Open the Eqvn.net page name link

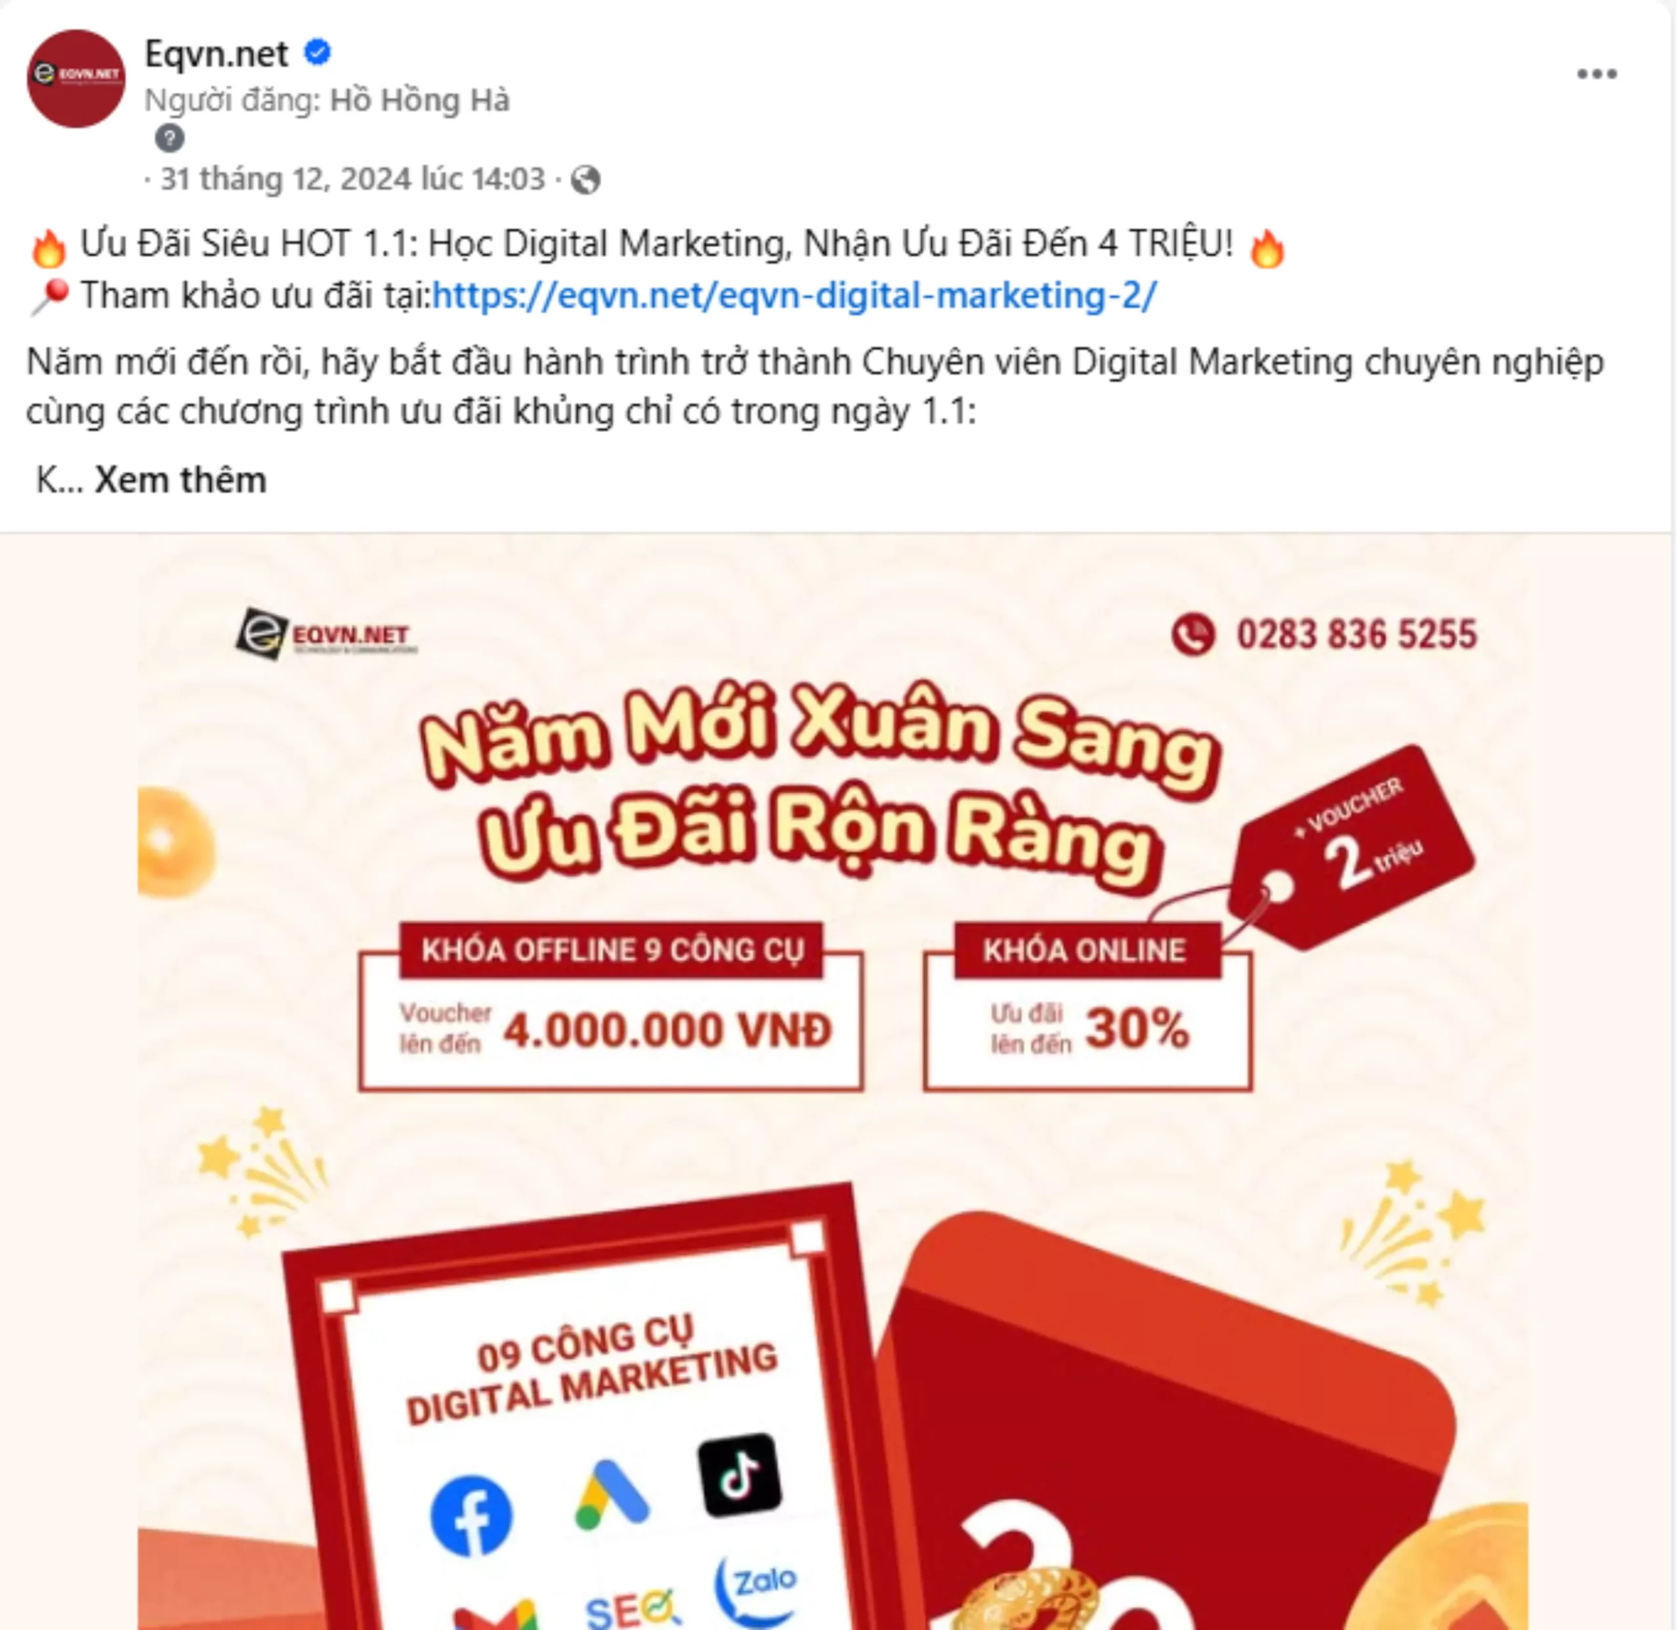click(216, 54)
